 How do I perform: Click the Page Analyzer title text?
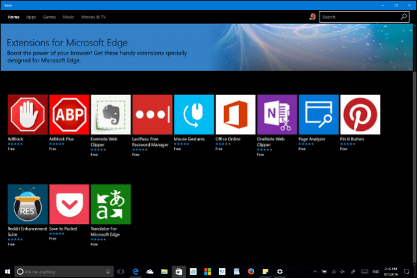click(312, 139)
